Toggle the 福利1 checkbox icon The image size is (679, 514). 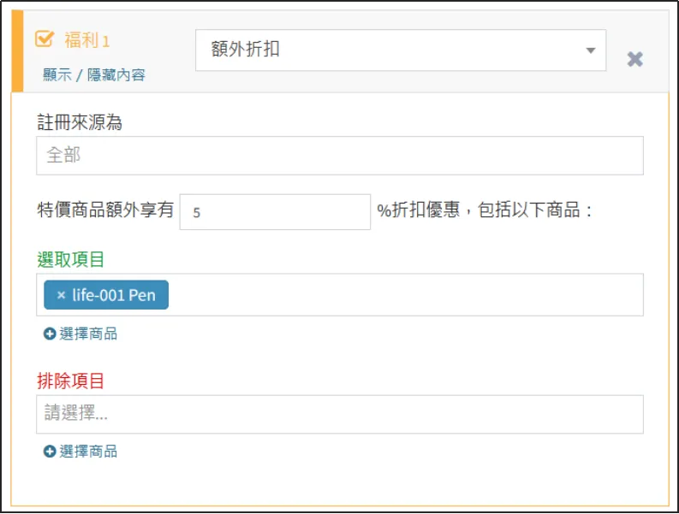pyautogui.click(x=45, y=40)
